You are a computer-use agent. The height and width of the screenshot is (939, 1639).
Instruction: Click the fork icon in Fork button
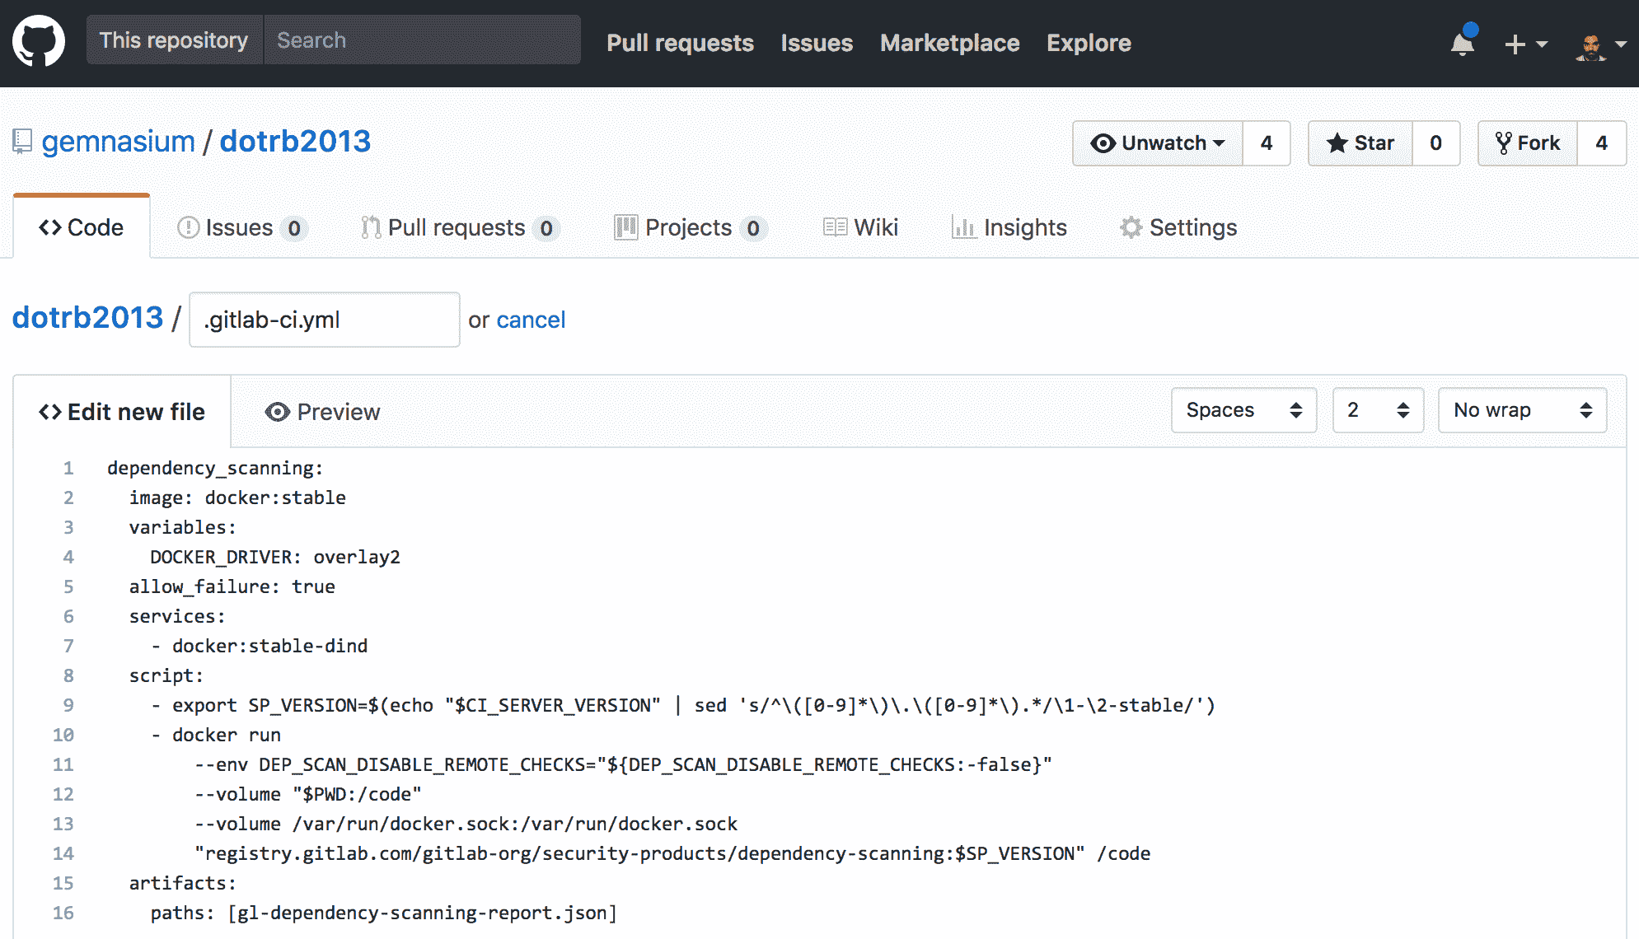(1504, 143)
